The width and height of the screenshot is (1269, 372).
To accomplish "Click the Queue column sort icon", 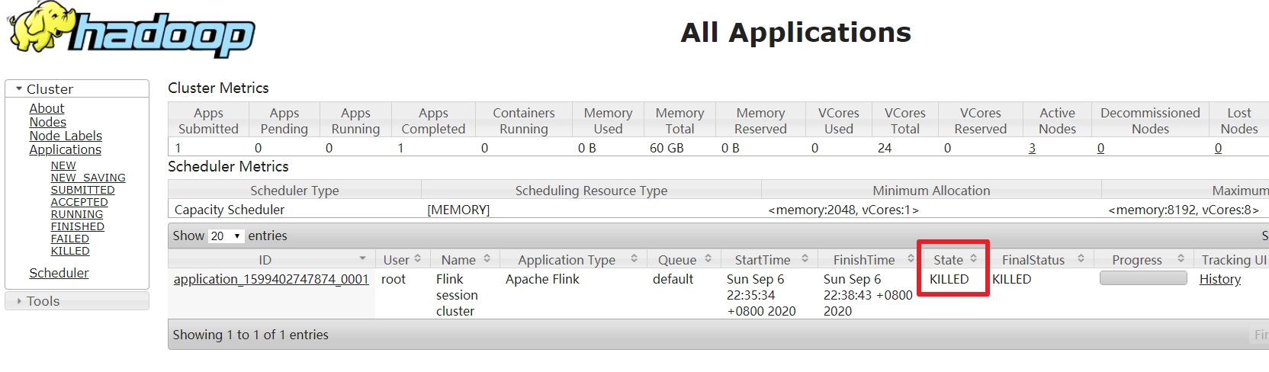I will point(708,259).
